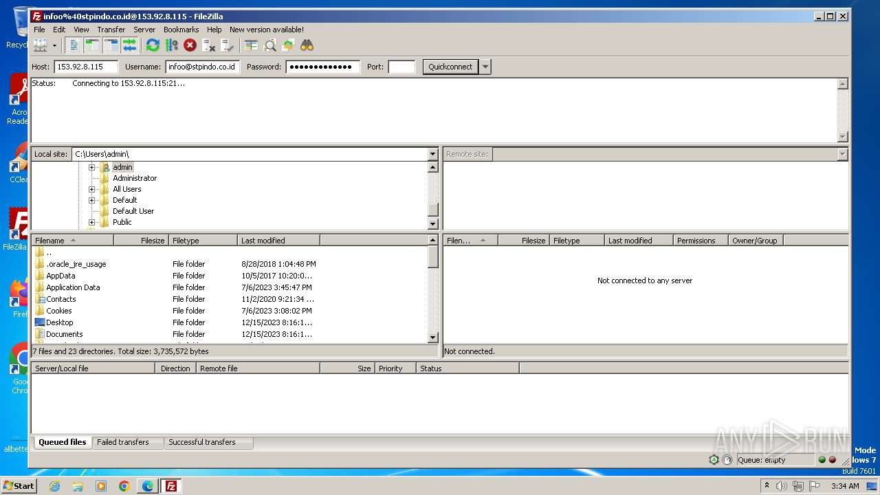This screenshot has height=495, width=880.
Task: Open Remote site path dropdown
Action: (842, 154)
